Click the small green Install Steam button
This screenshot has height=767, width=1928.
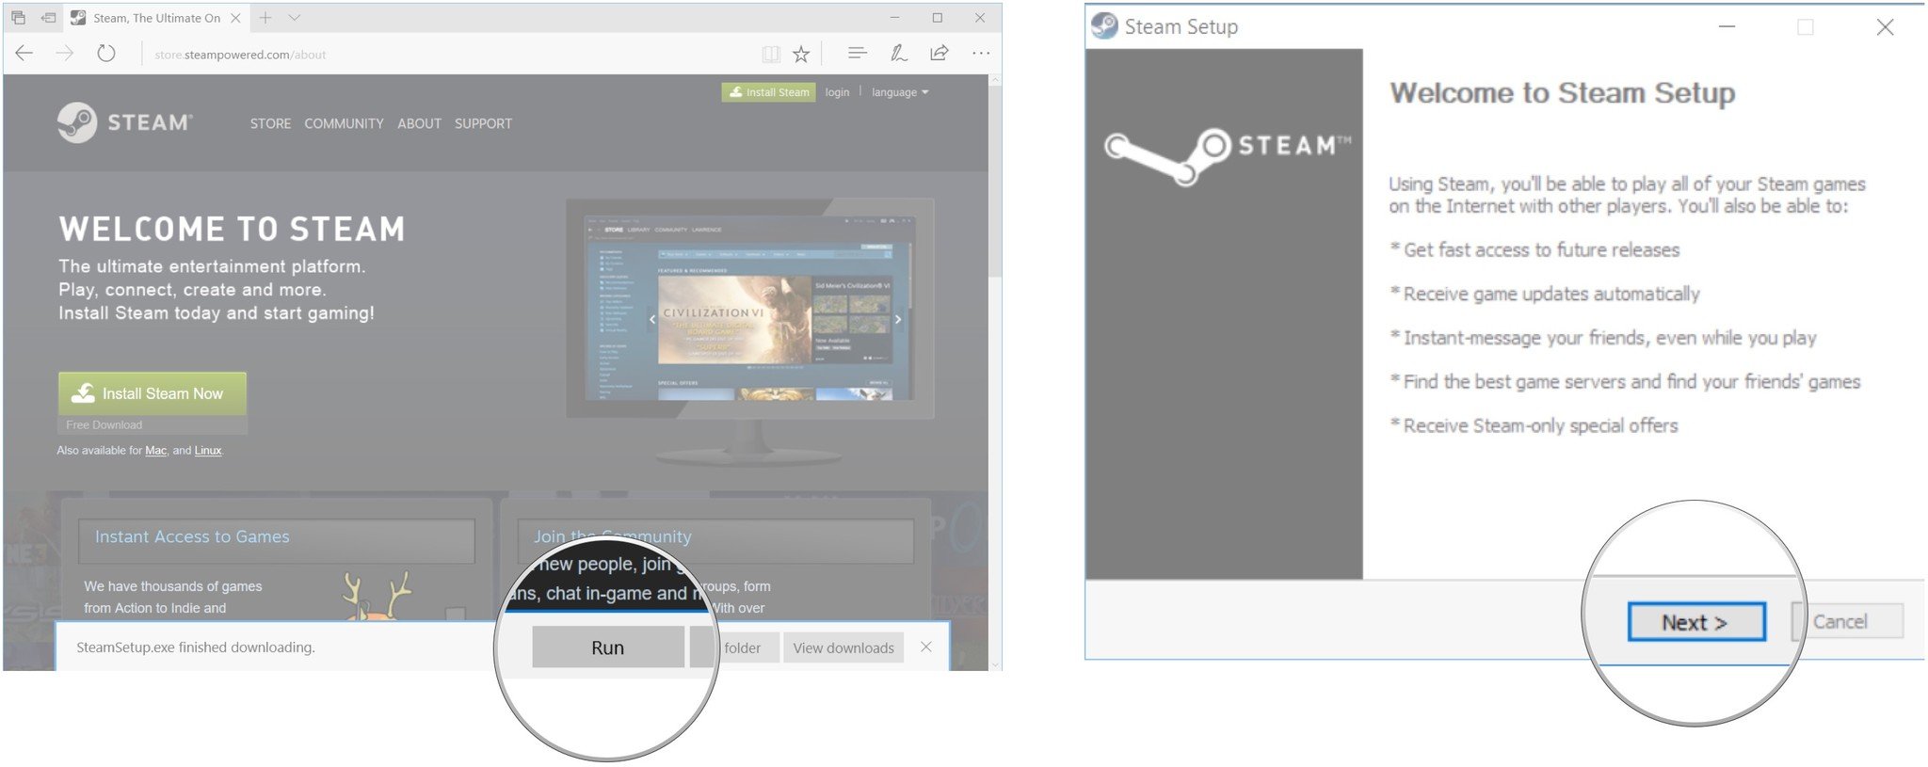click(768, 92)
